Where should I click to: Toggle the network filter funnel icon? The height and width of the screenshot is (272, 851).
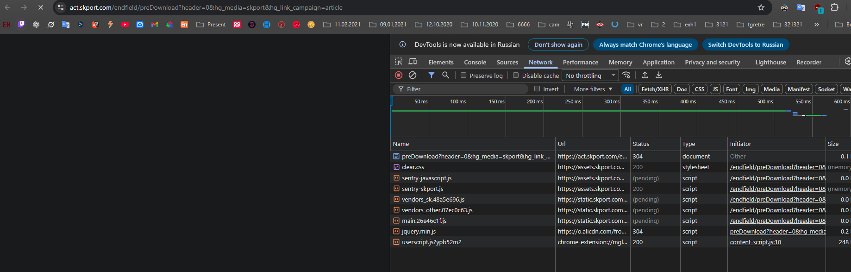coord(432,75)
